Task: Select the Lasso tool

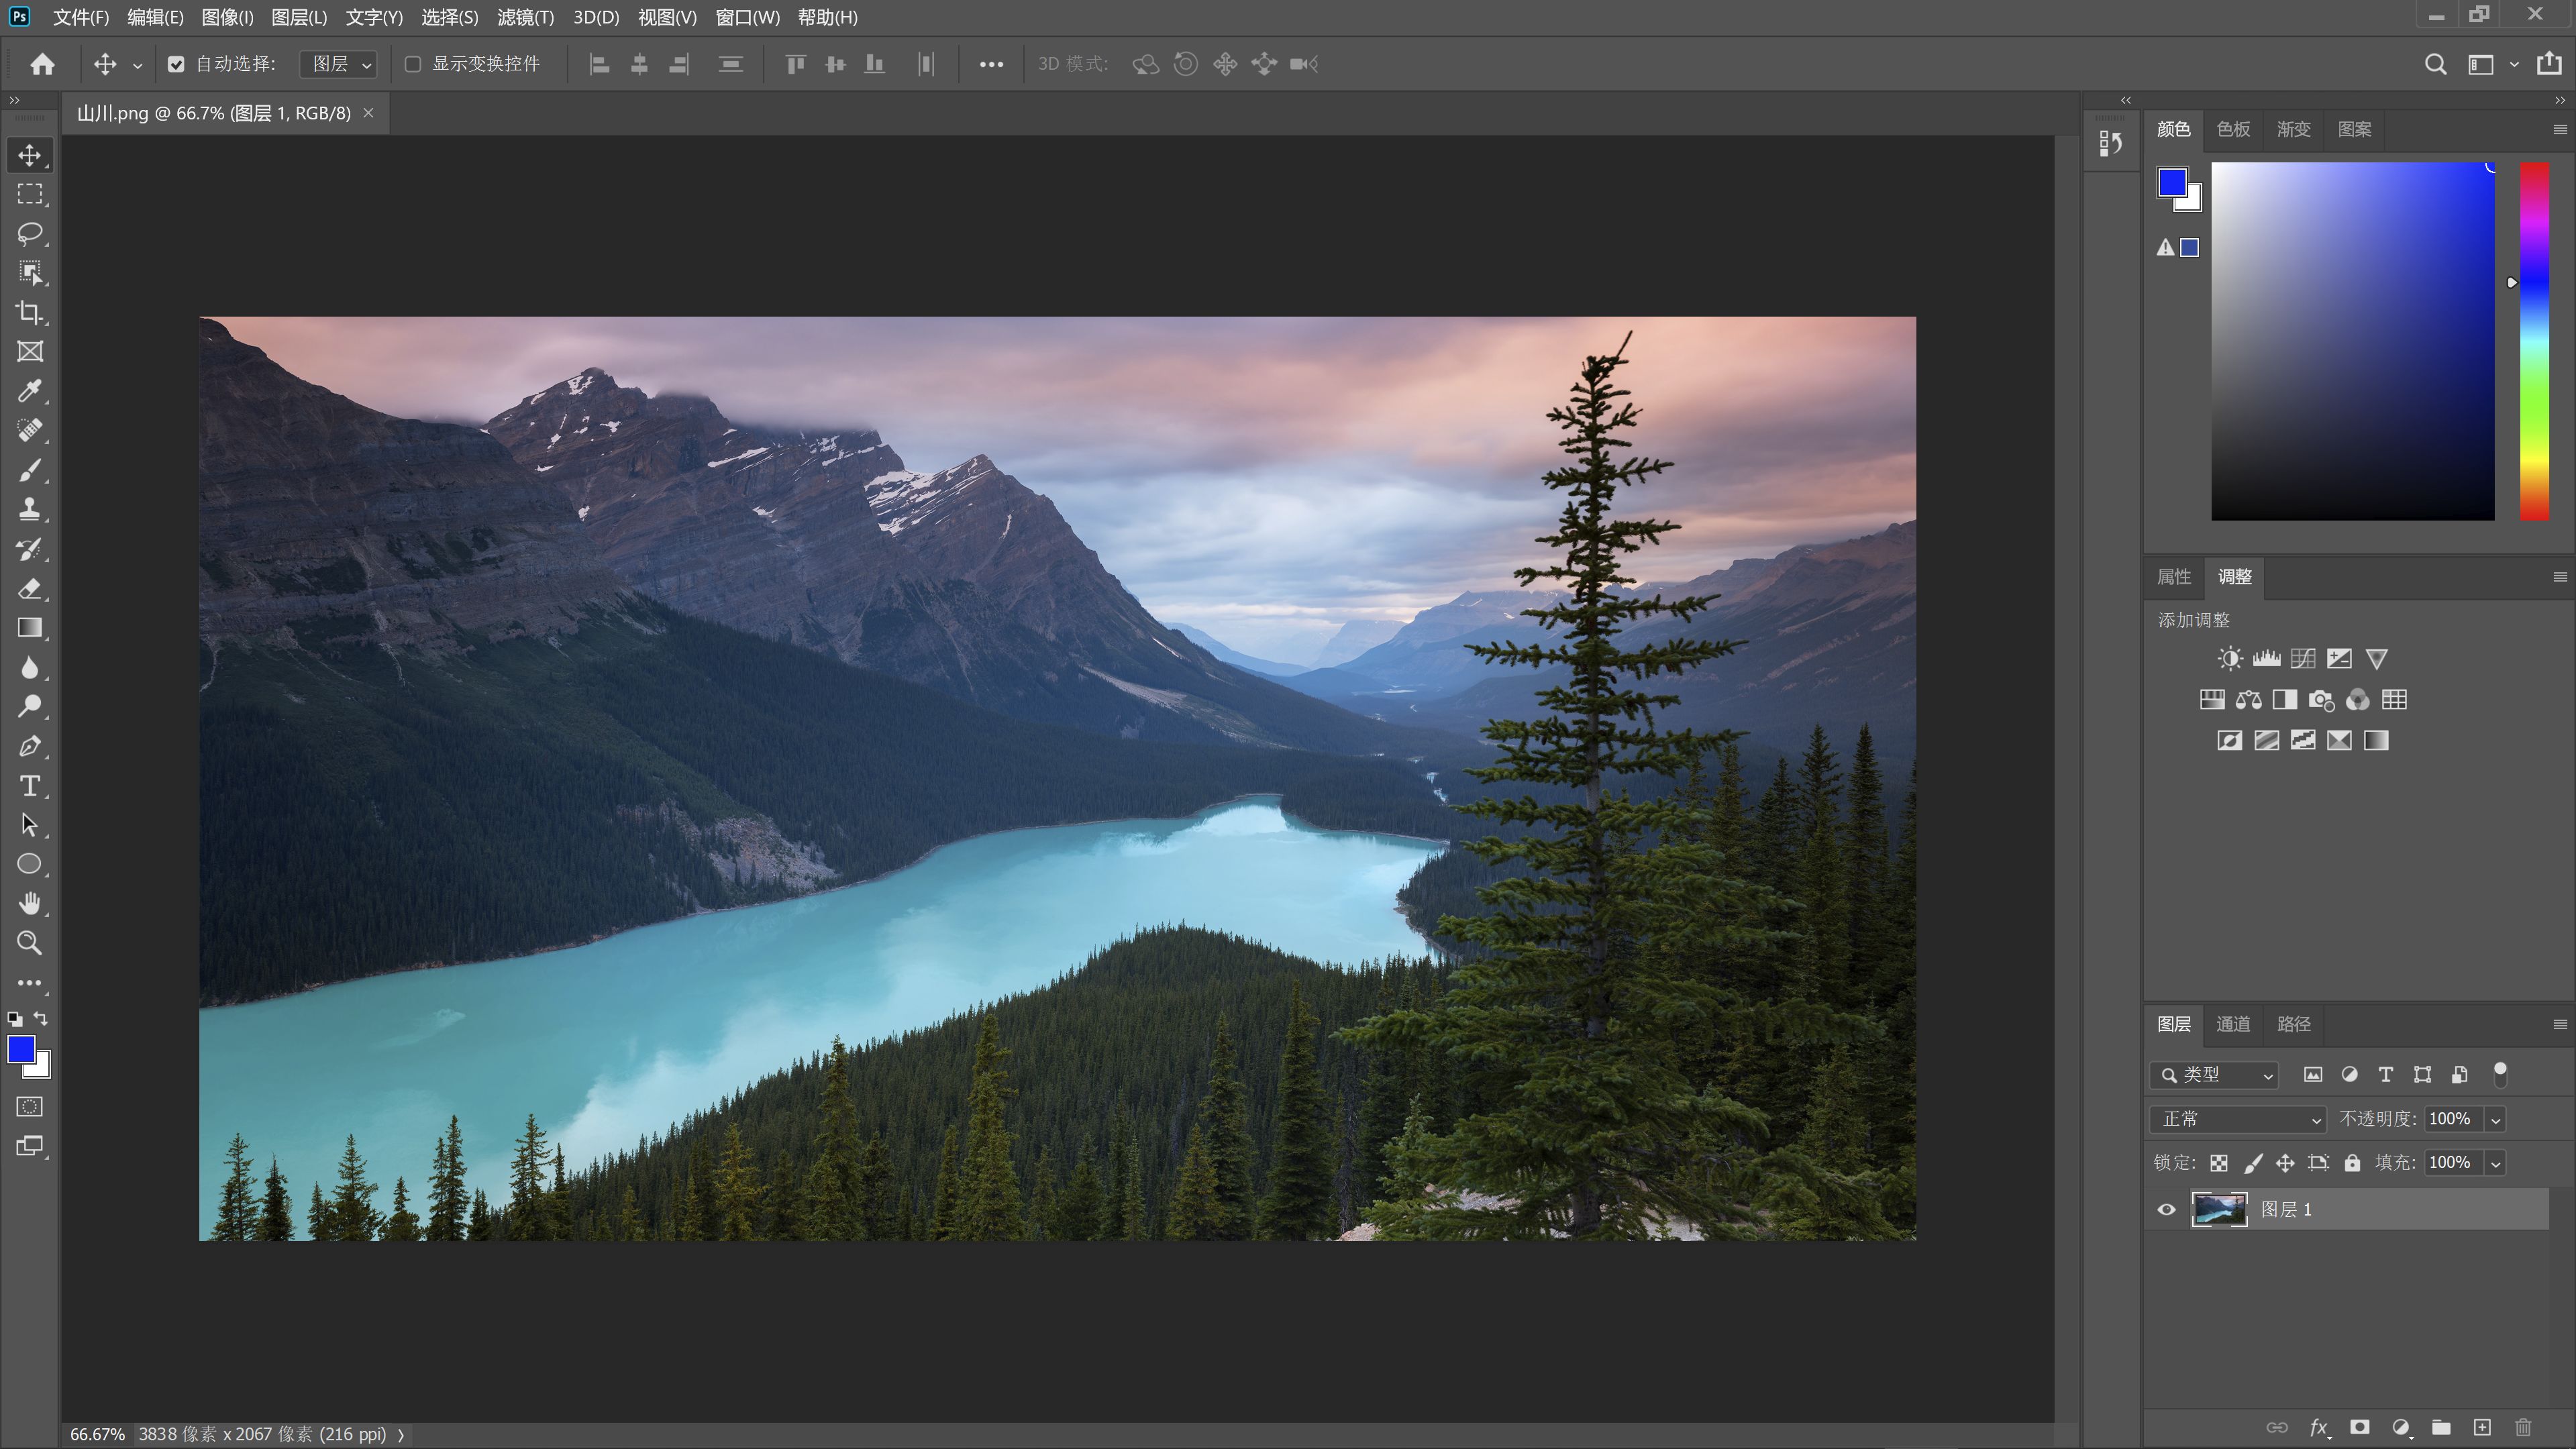Action: pos(30,233)
